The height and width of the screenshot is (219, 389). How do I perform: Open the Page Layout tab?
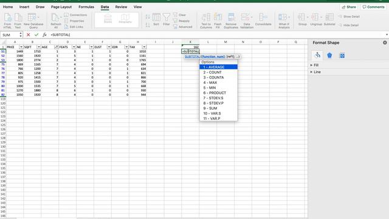[61, 7]
